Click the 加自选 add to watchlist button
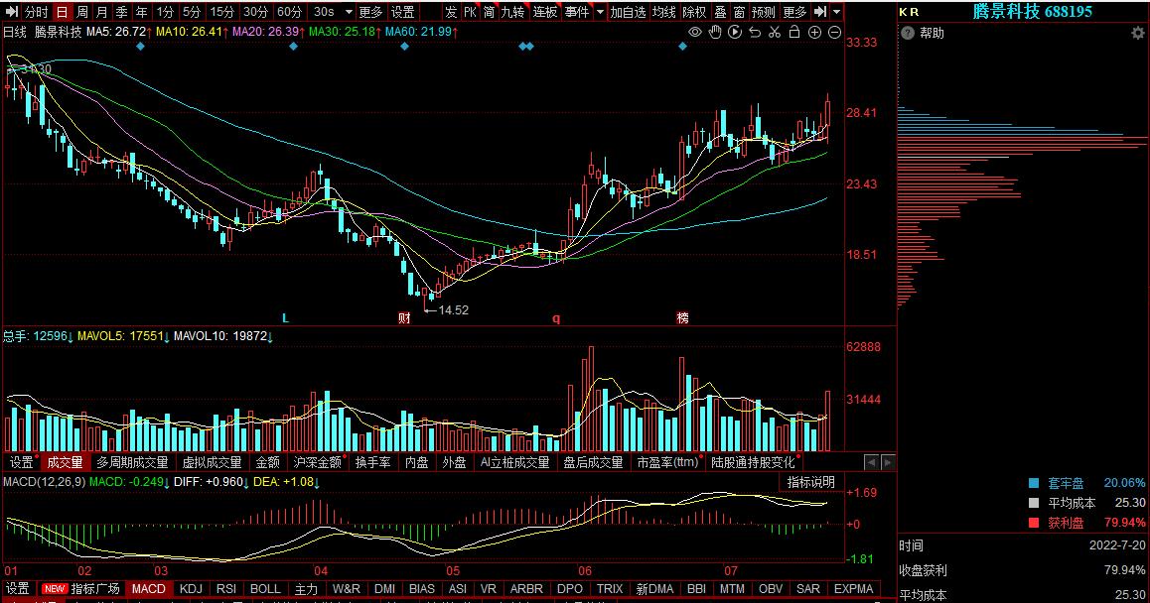The width and height of the screenshot is (1150, 603). pyautogui.click(x=629, y=12)
